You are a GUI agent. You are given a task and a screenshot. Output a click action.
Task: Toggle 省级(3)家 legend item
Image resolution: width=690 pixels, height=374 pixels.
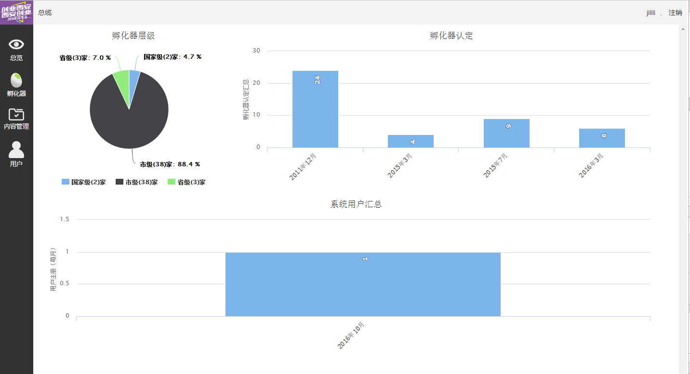pyautogui.click(x=186, y=182)
